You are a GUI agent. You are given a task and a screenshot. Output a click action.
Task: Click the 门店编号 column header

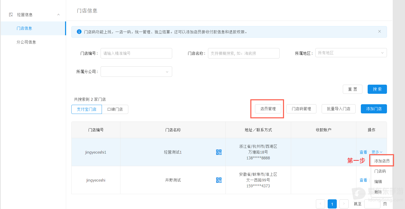coord(96,130)
